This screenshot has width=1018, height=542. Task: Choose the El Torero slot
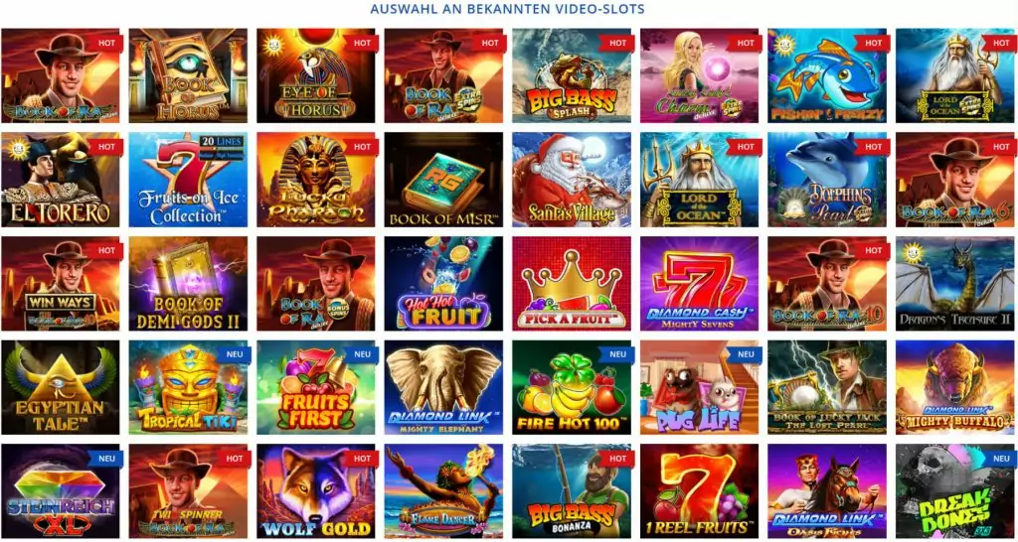60,180
